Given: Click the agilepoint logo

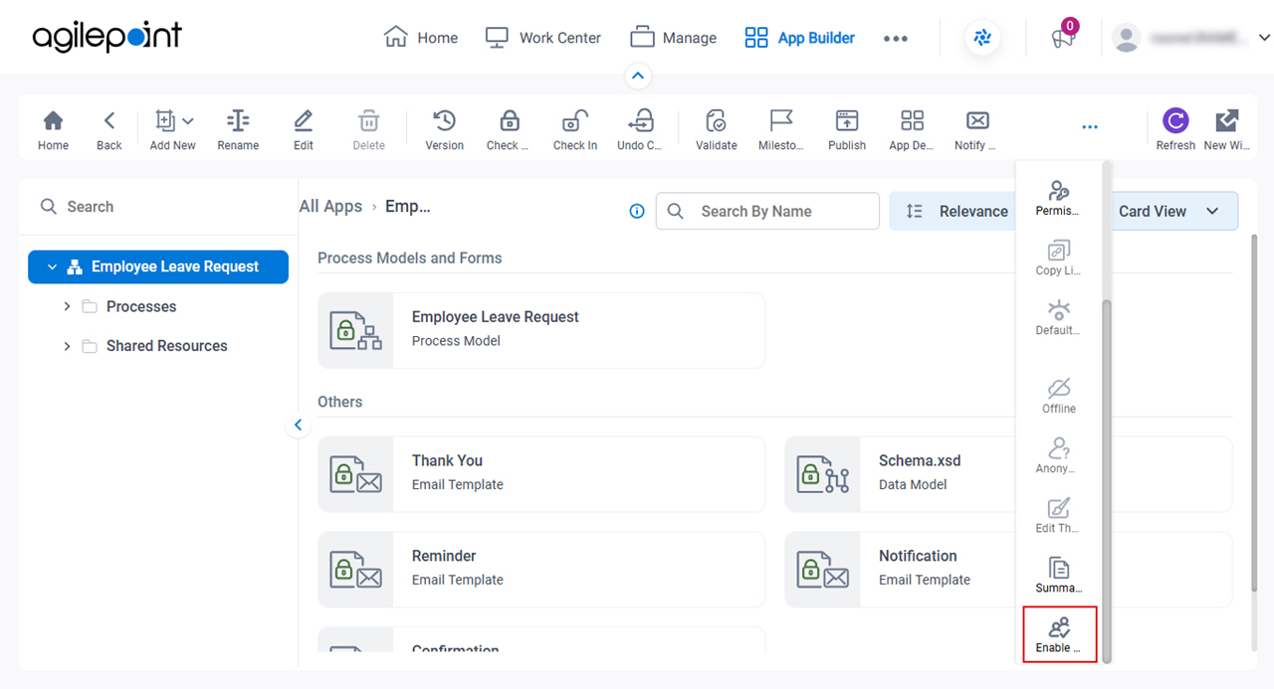Looking at the screenshot, I should point(106,38).
